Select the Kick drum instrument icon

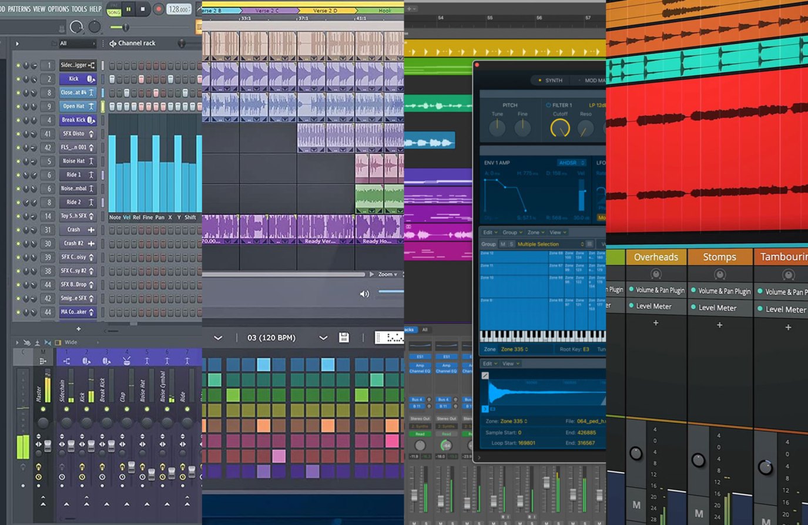[x=91, y=79]
